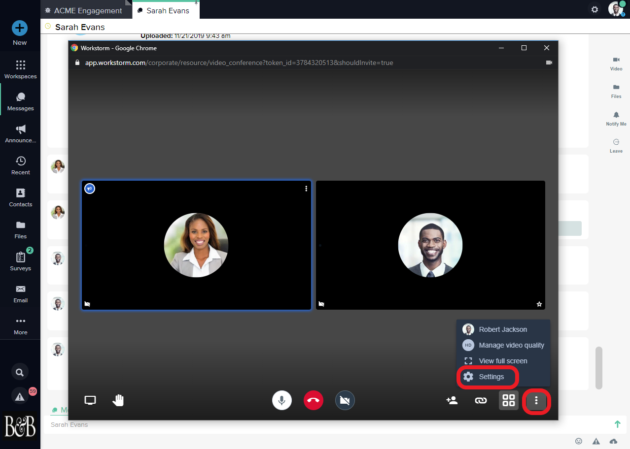
Task: Upload file with cloud icon
Action: click(613, 441)
